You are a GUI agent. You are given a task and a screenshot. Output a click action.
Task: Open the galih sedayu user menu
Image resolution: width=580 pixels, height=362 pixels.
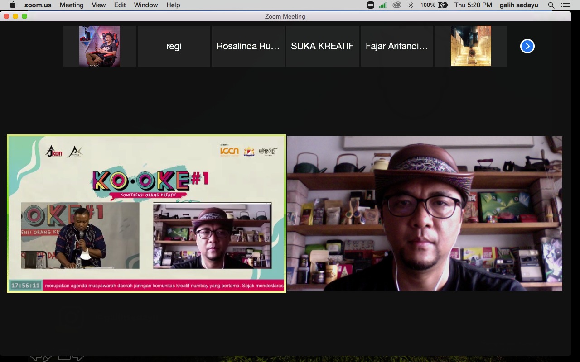(518, 5)
